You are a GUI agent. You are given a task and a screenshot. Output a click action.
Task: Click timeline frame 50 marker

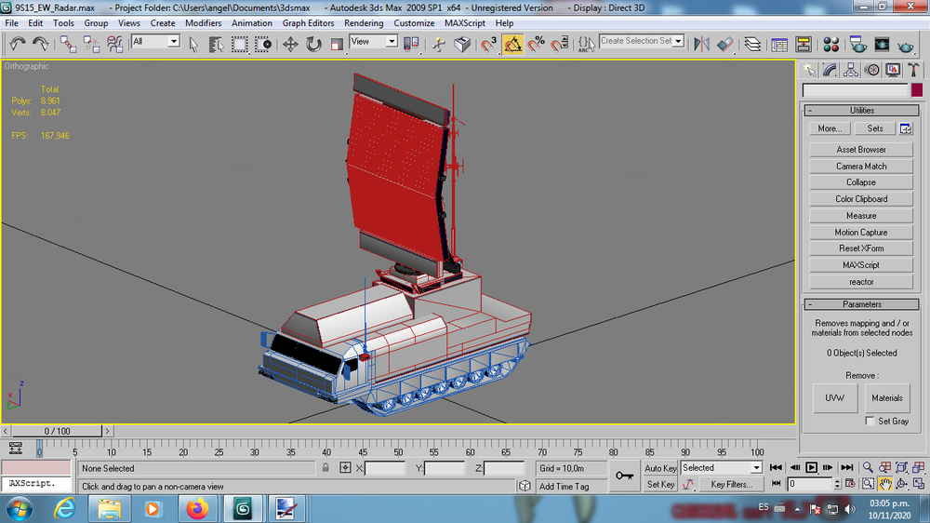point(398,450)
